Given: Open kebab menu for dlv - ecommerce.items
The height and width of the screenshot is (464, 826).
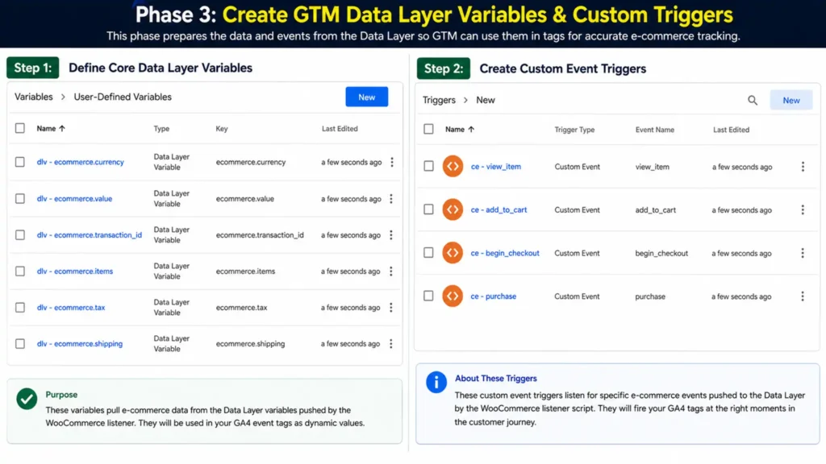Looking at the screenshot, I should click(x=391, y=271).
